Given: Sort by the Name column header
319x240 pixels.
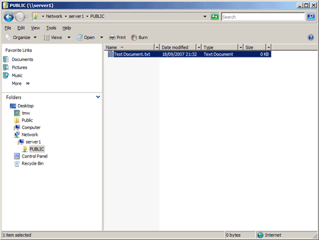Looking at the screenshot, I should [x=129, y=47].
